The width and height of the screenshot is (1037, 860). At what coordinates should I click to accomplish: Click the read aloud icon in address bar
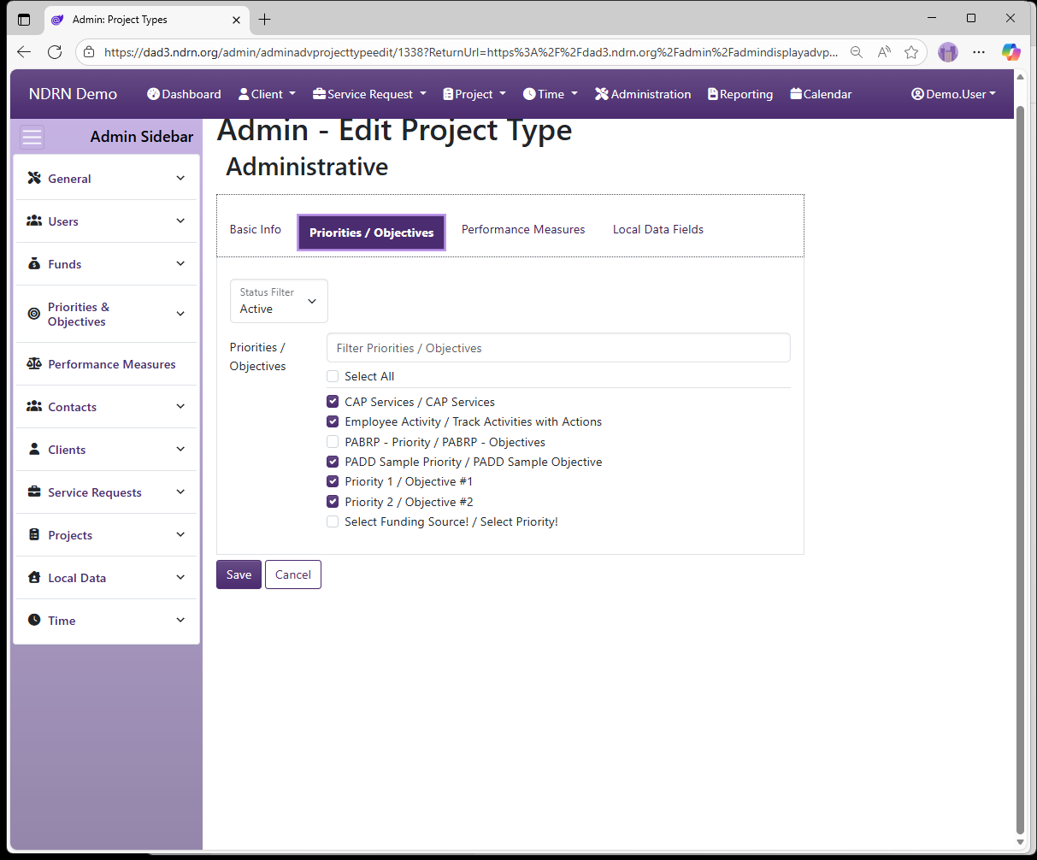coord(884,52)
